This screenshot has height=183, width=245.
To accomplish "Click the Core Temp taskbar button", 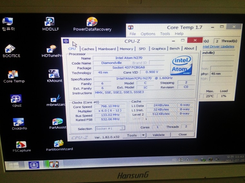I will coord(54,164).
